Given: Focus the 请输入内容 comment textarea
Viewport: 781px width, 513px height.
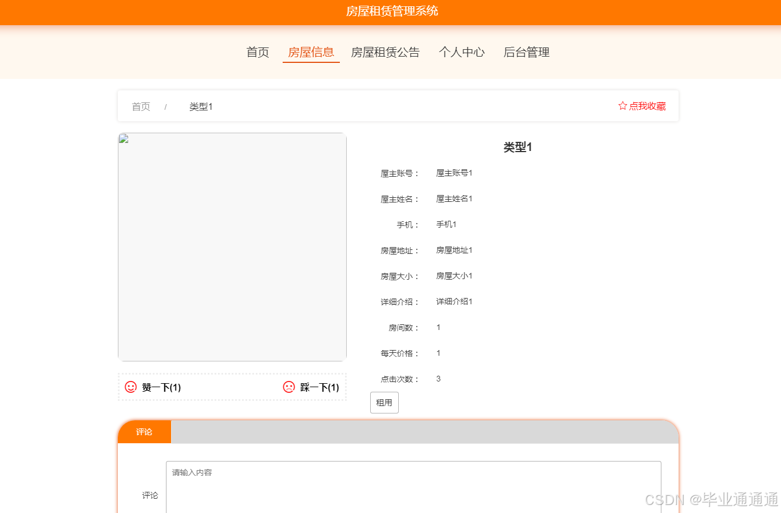Looking at the screenshot, I should pyautogui.click(x=414, y=487).
